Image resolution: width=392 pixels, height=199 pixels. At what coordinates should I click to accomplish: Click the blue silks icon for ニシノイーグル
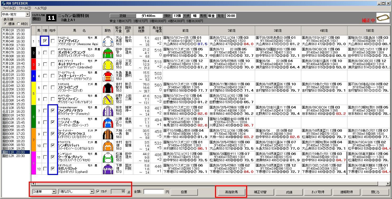tap(108, 122)
